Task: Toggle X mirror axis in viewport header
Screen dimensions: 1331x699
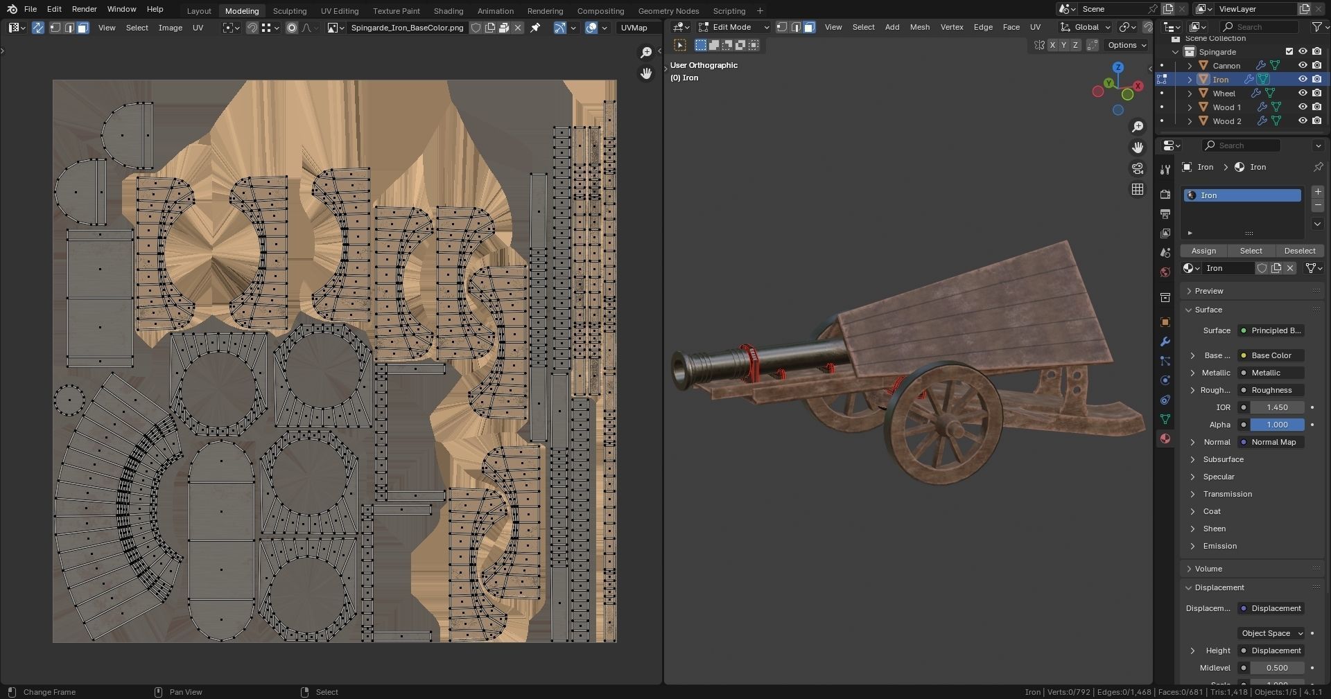Action: click(x=1052, y=45)
